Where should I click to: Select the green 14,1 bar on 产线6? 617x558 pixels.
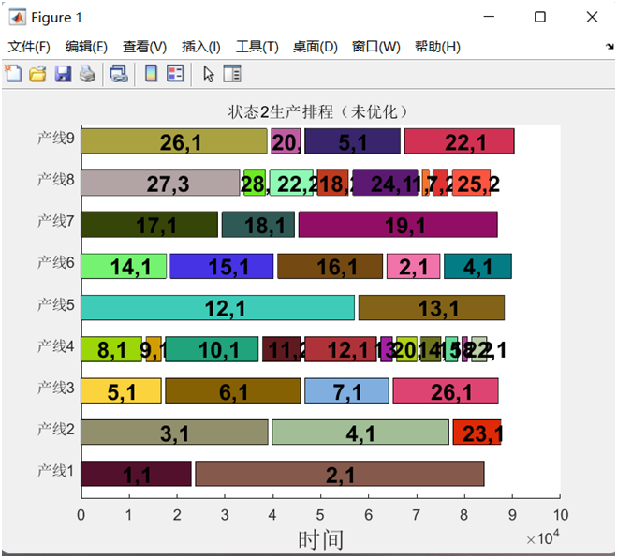[124, 266]
